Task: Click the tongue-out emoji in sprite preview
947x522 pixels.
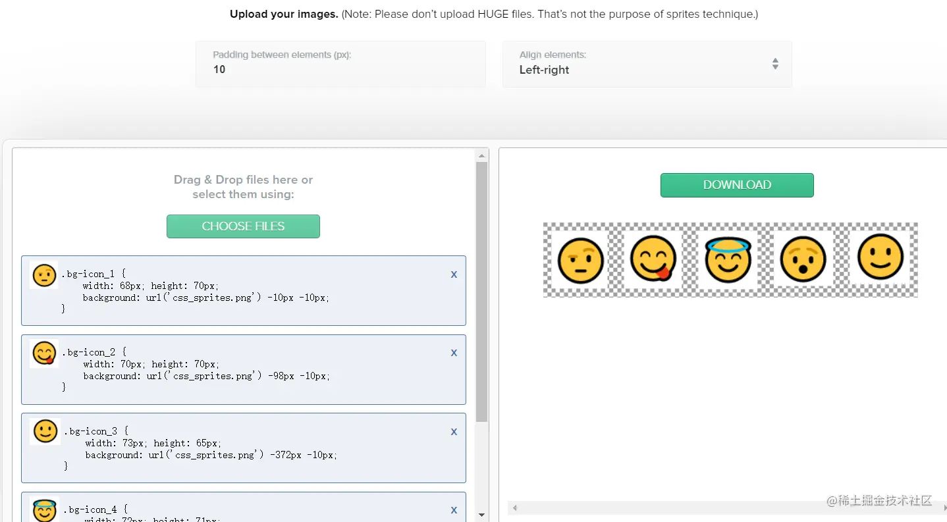Action: (x=653, y=258)
